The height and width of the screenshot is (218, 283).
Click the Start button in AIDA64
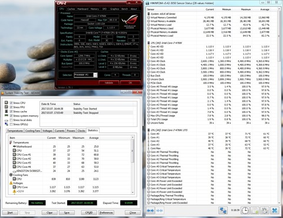[10, 213]
